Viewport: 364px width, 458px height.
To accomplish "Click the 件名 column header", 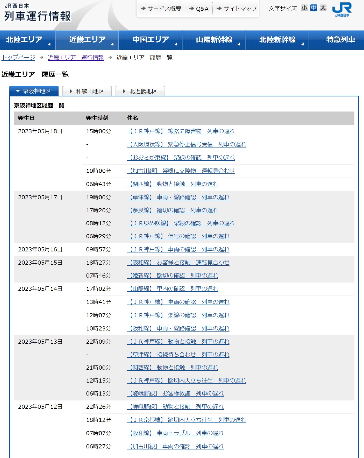I will 239,118.
